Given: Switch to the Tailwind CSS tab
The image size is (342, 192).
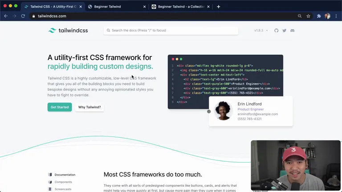Looking at the screenshot, I should click(x=53, y=7).
